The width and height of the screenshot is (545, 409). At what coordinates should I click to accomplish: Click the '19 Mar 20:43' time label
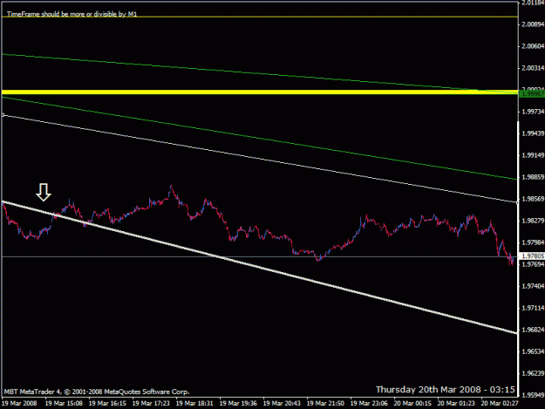pos(282,404)
